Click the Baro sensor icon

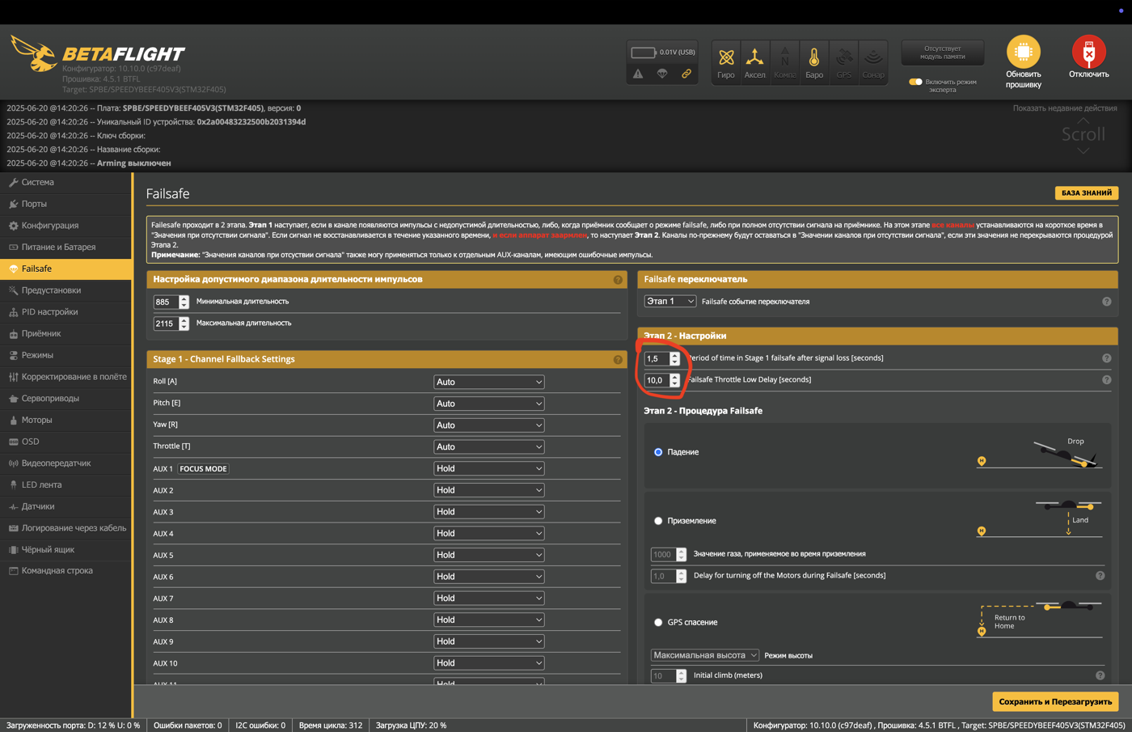pos(814,61)
